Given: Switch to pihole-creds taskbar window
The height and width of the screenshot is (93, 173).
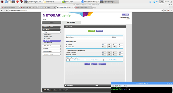Looking at the screenshot, I should (x=71, y=2).
